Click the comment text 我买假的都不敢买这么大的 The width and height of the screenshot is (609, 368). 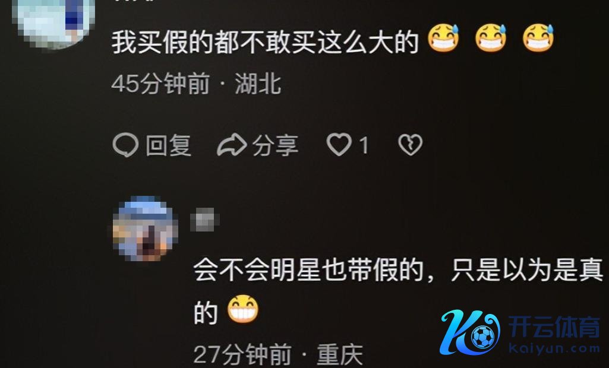click(x=265, y=42)
